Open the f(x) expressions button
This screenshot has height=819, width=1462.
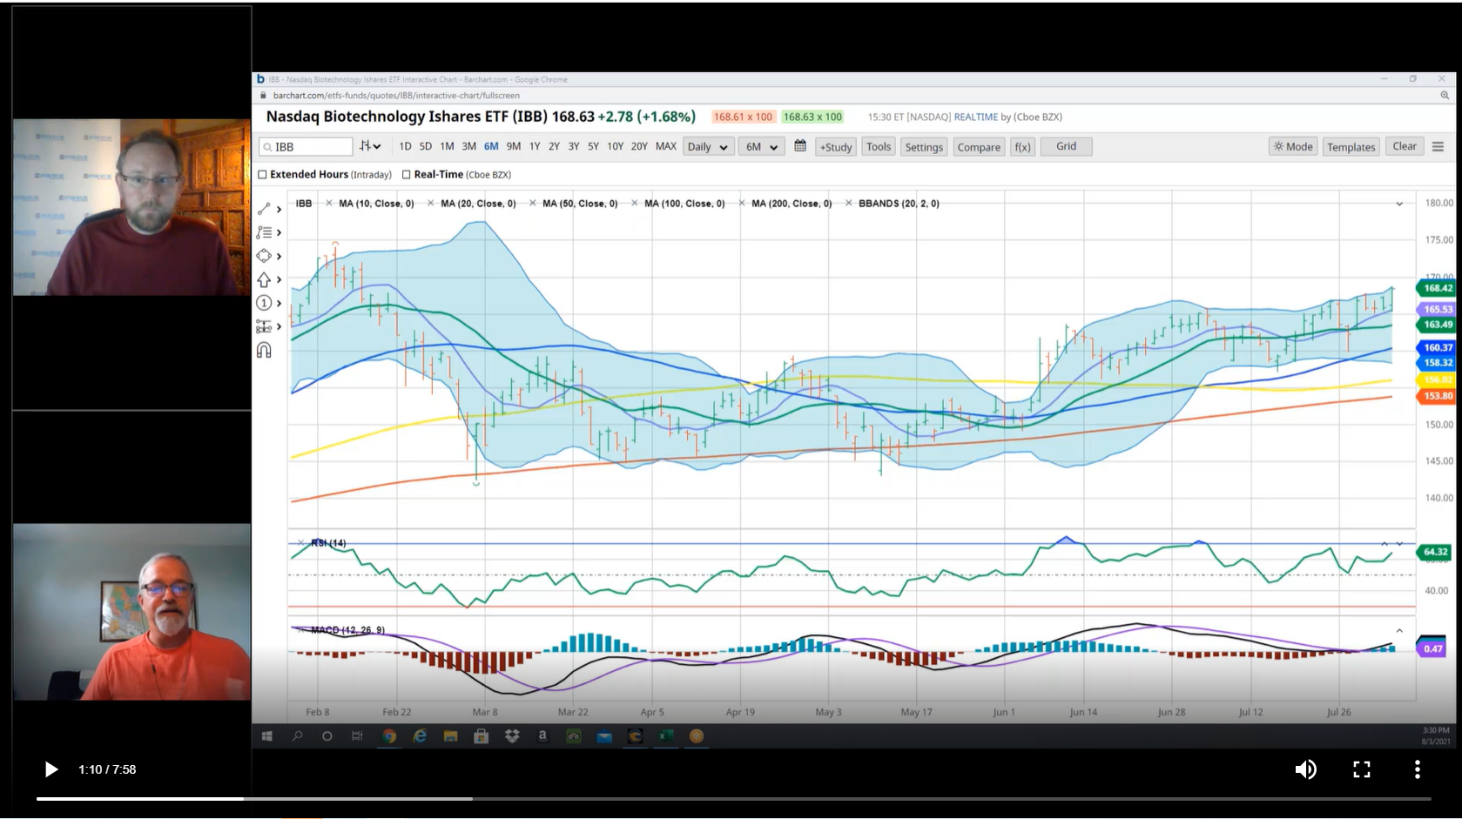[1022, 147]
